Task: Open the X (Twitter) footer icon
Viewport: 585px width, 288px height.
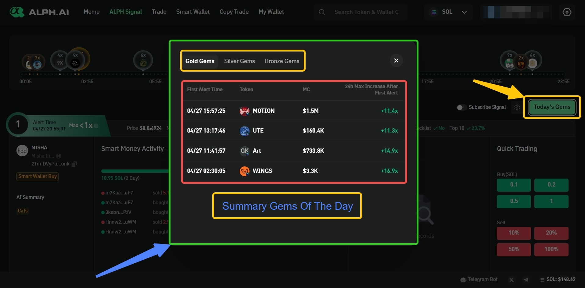Action: (511, 280)
